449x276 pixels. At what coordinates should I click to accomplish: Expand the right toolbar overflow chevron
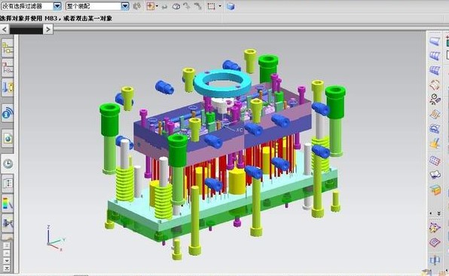pos(439,213)
